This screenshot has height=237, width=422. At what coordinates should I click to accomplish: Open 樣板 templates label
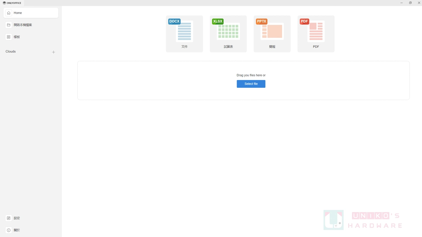[x=17, y=37]
